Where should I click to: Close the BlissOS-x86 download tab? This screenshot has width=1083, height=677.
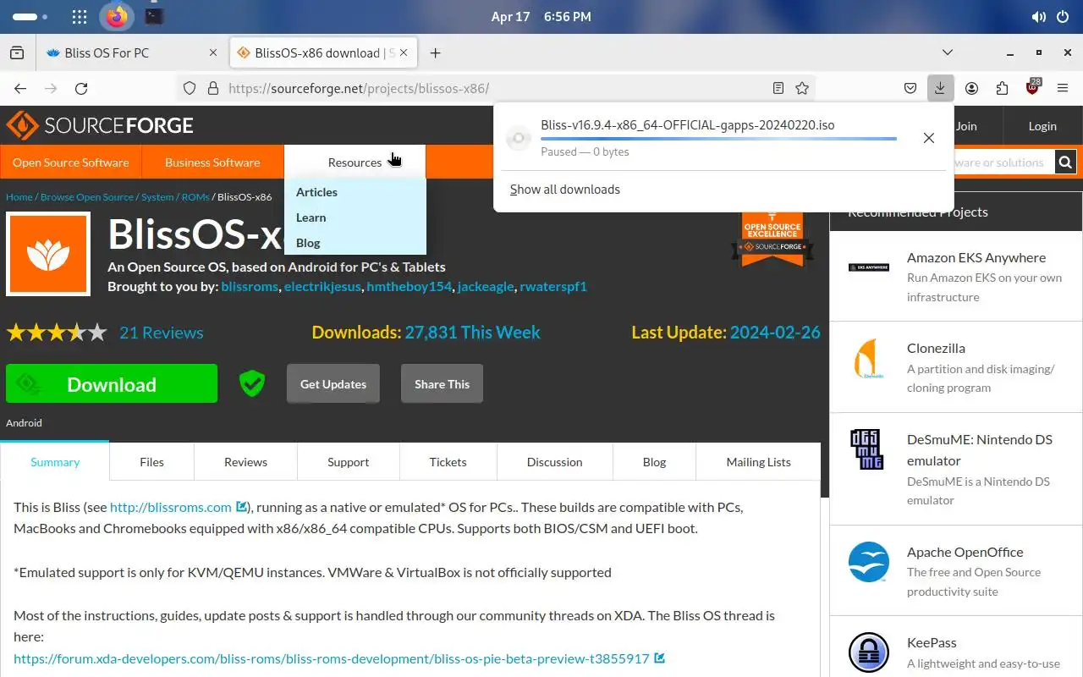tap(404, 52)
